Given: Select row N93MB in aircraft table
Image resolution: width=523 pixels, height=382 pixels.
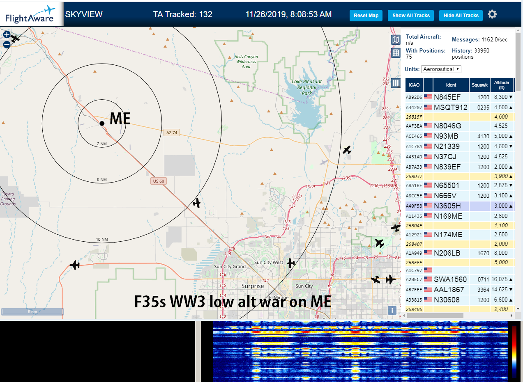Looking at the screenshot, I should click(459, 136).
